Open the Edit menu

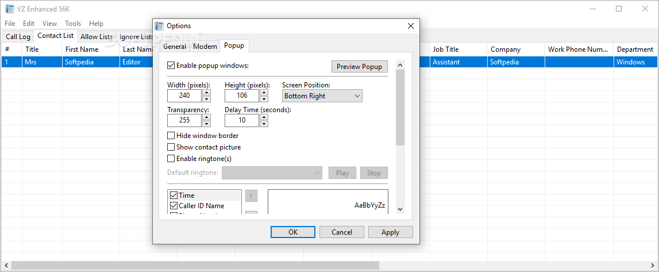point(29,24)
